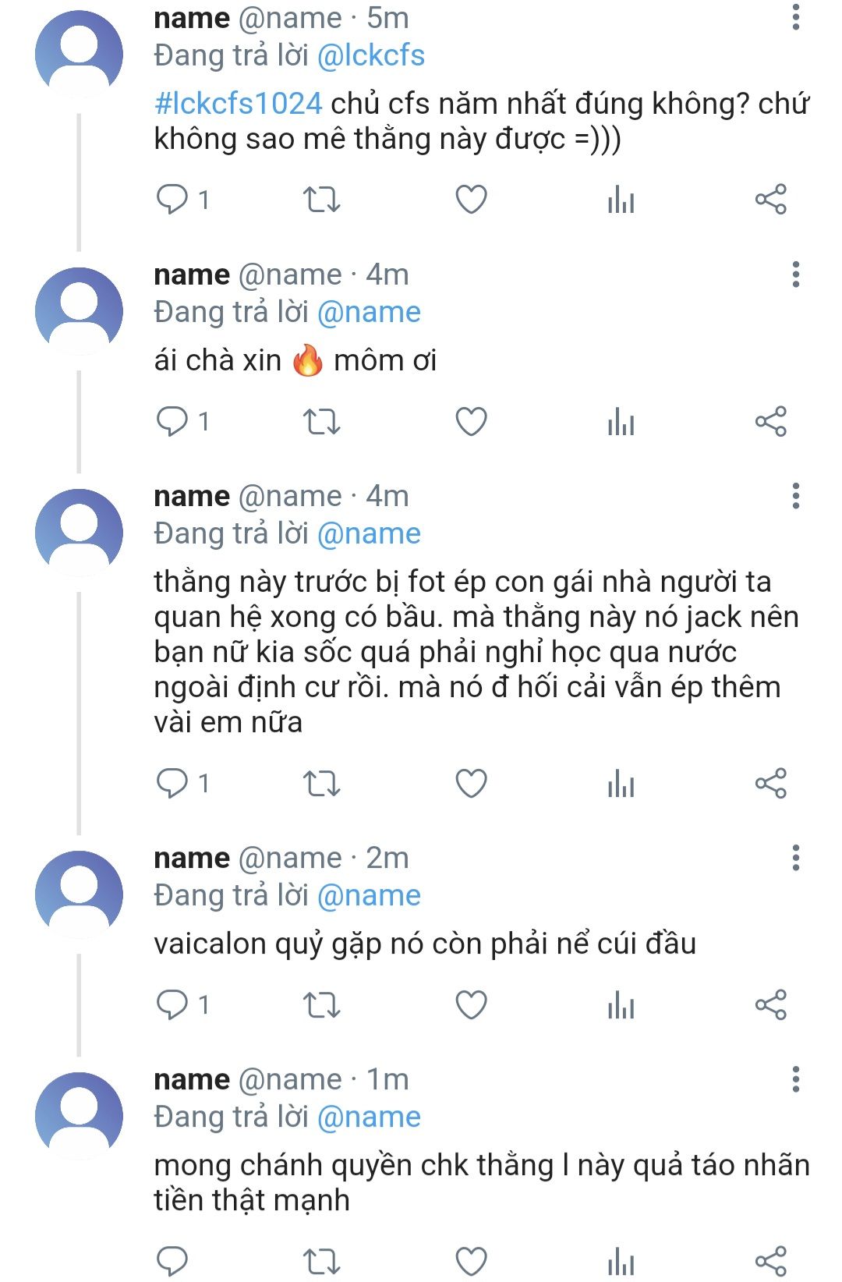Share the long tweet starting "thằng này trước"
This screenshot has height=1282, width=842.
[770, 783]
